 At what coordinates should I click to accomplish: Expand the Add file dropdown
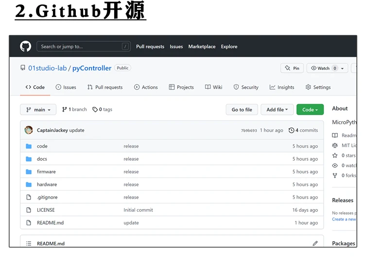coord(277,110)
